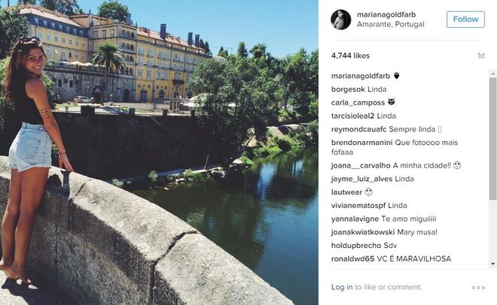Open yannalavigne's profile link

point(355,219)
